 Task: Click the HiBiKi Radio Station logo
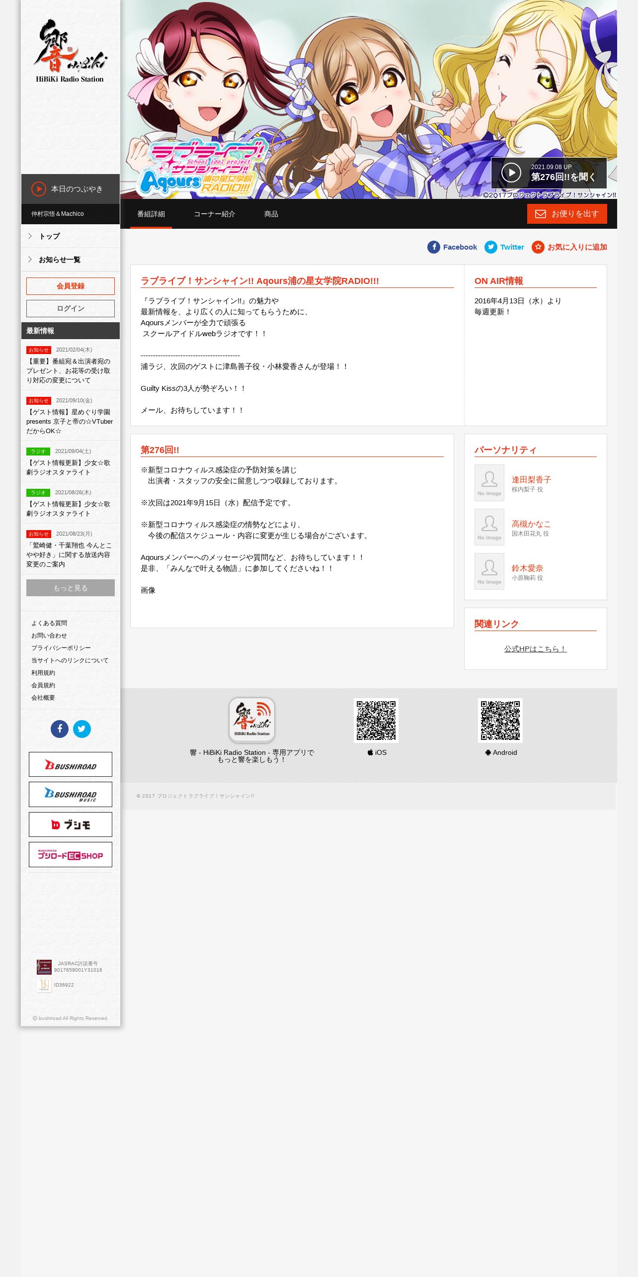[70, 51]
